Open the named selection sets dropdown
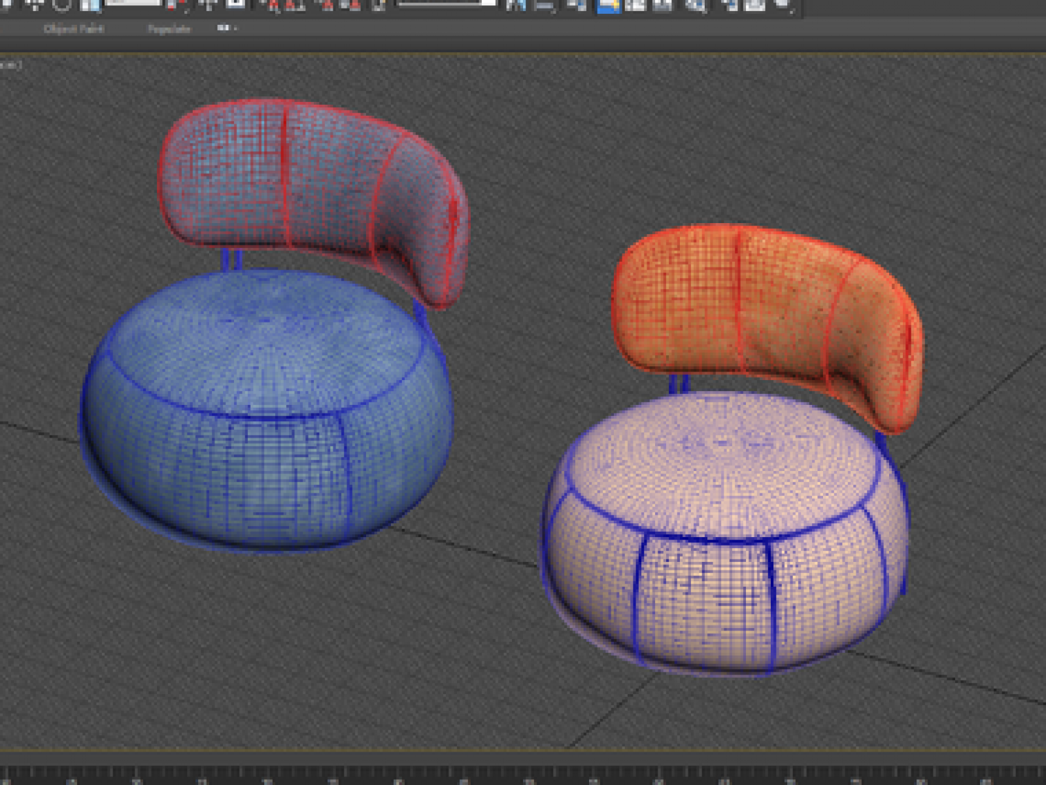The width and height of the screenshot is (1046, 785). (447, 3)
